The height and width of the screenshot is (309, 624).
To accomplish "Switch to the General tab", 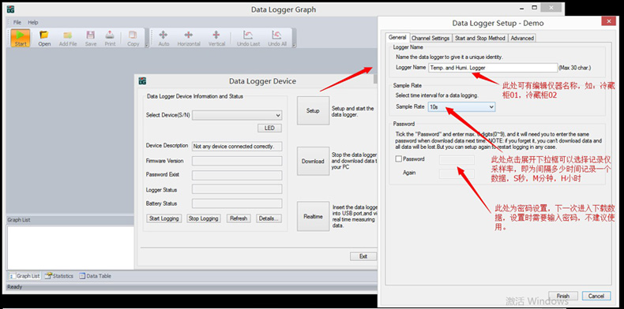I will click(397, 37).
